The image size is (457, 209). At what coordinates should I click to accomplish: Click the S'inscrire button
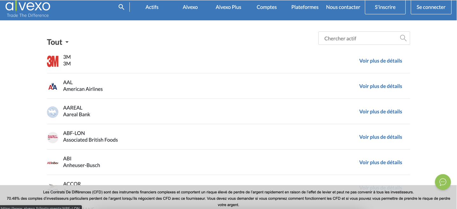click(385, 7)
